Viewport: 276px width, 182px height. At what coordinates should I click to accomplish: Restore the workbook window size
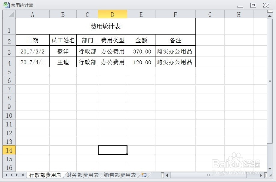point(253,5)
